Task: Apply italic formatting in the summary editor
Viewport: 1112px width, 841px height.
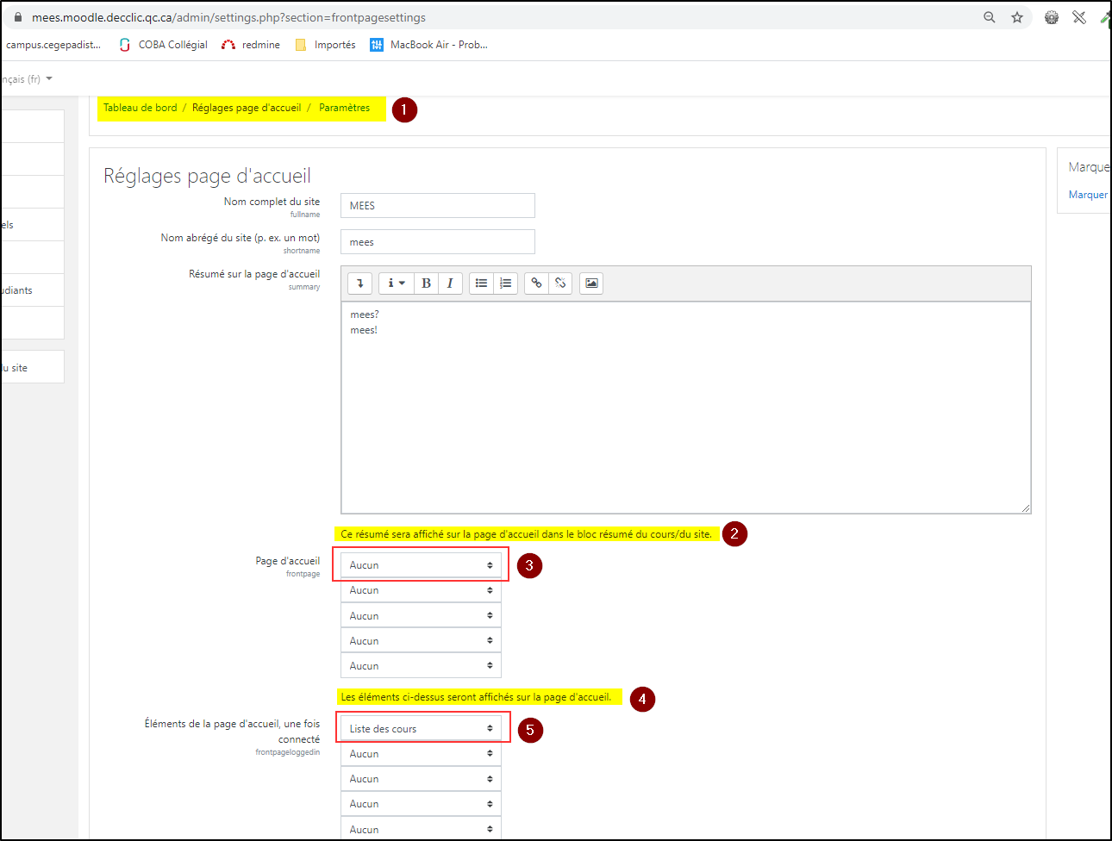Action: 450,283
